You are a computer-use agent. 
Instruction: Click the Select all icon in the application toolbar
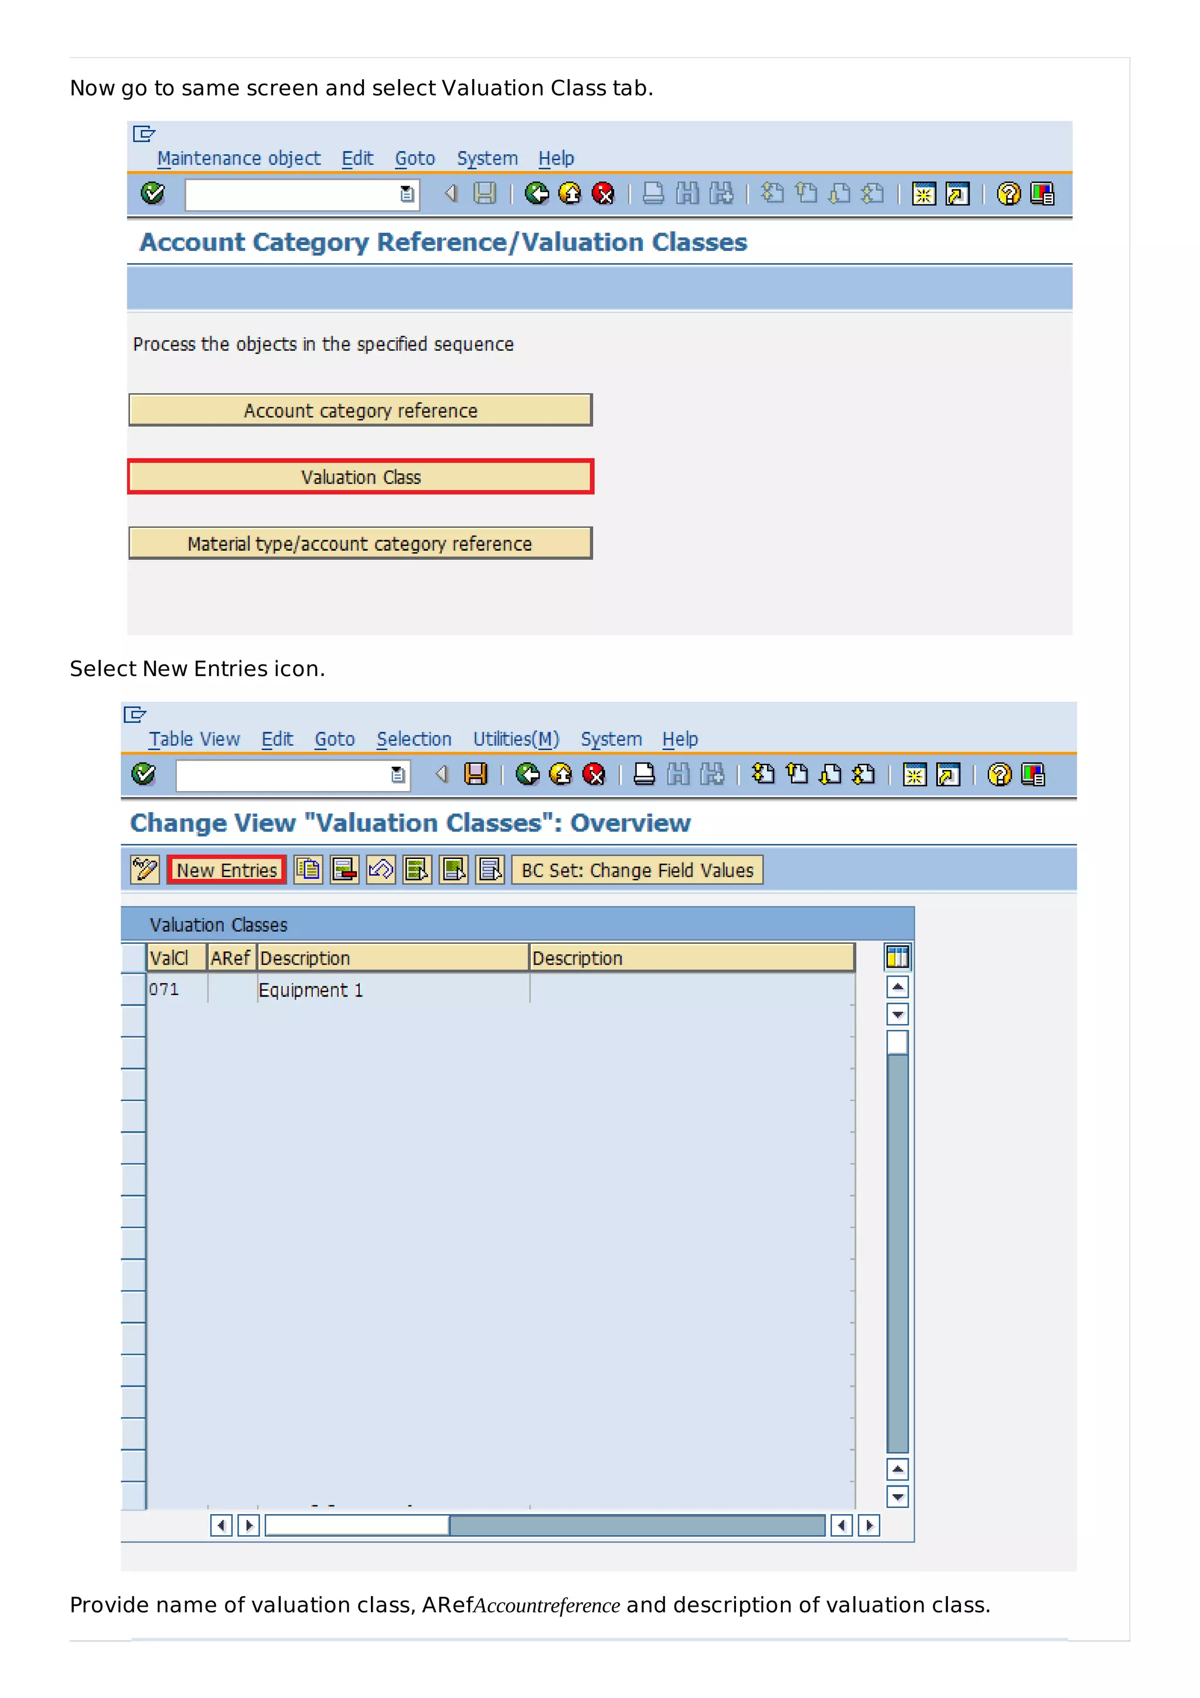pos(417,870)
